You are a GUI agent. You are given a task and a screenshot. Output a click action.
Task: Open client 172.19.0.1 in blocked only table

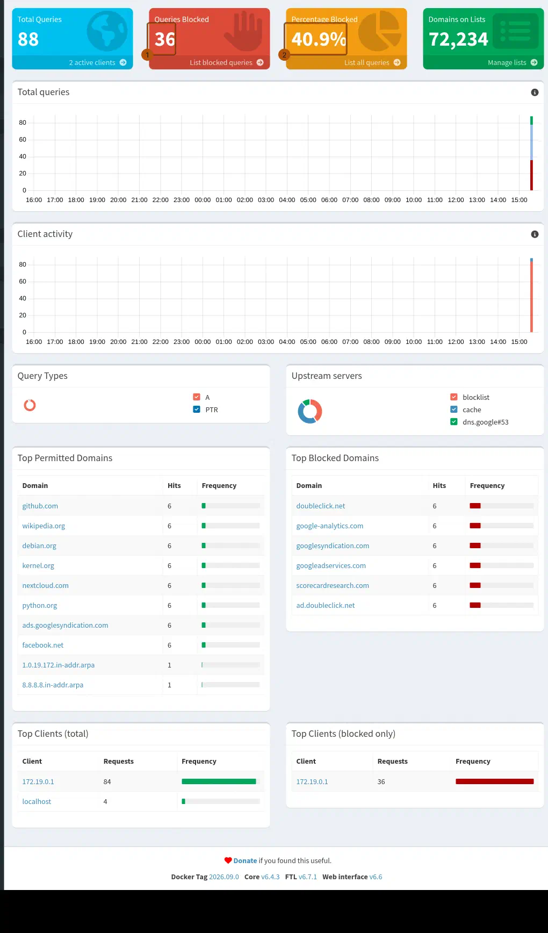[312, 781]
